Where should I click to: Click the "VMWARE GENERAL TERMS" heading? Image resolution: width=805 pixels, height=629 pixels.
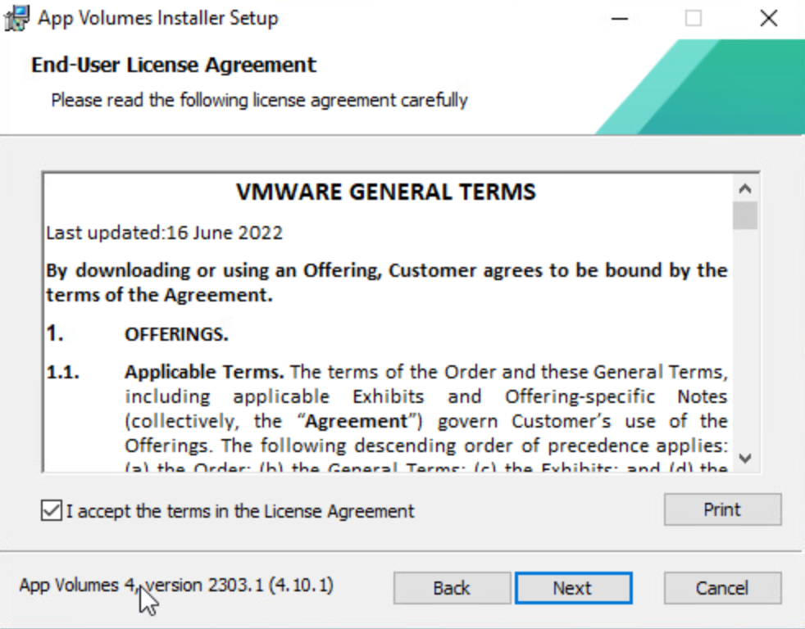(x=386, y=192)
